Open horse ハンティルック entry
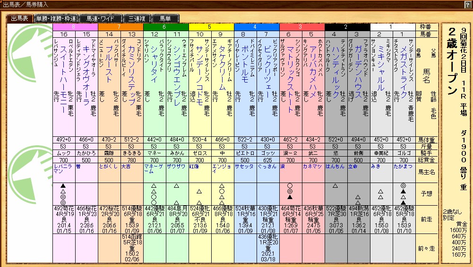 coord(336,71)
